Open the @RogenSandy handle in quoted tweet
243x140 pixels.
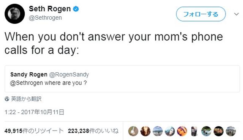[69, 75]
